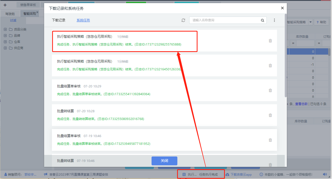Click the 下载吉客云app link
Image resolution: width=332 pixels, height=179 pixels.
(x=241, y=175)
